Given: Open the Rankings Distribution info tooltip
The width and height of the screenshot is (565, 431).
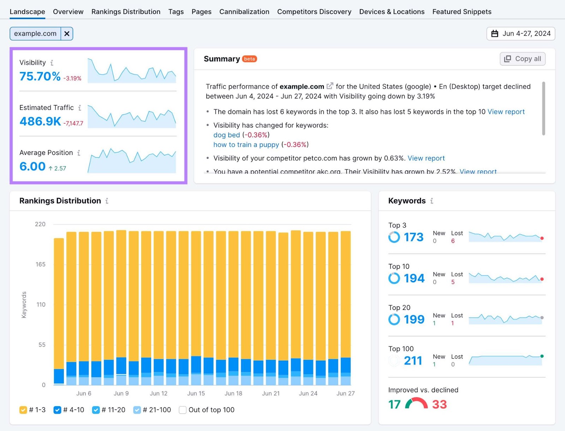Looking at the screenshot, I should [x=107, y=201].
